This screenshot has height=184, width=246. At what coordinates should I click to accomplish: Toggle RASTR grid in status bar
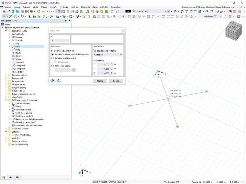tap(104, 182)
